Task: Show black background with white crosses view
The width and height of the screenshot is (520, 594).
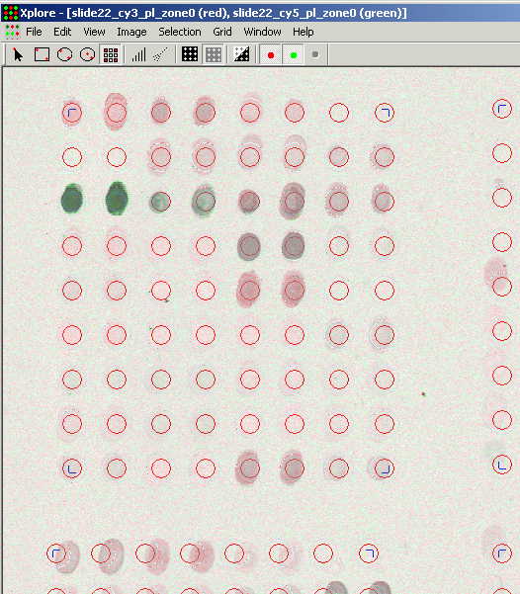Action: (190, 54)
